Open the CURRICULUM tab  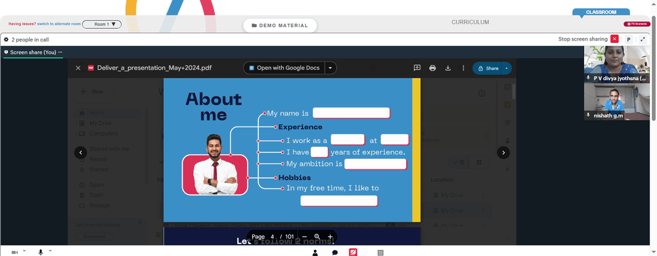click(470, 22)
